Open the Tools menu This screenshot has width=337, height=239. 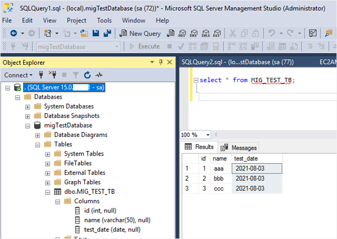coord(104,20)
